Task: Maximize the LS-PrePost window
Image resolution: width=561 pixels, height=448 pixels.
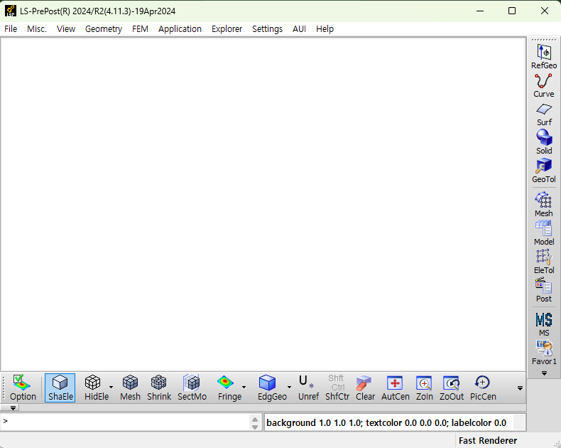Action: [x=512, y=11]
